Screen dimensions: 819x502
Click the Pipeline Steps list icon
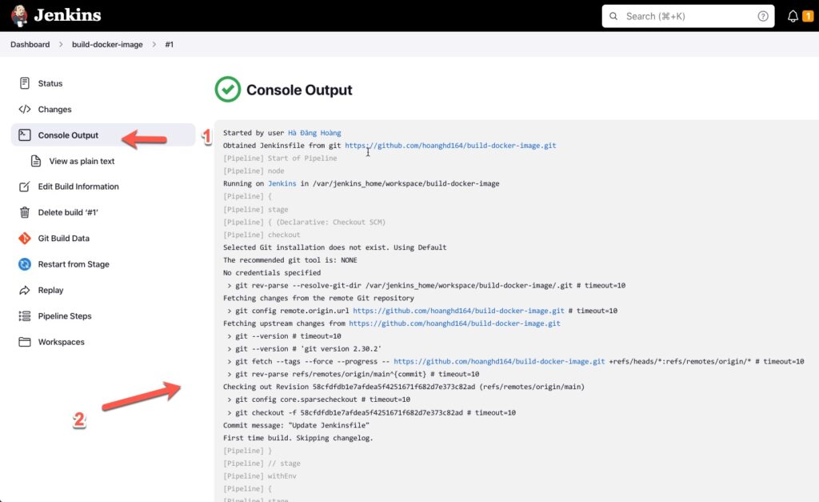pyautogui.click(x=25, y=315)
